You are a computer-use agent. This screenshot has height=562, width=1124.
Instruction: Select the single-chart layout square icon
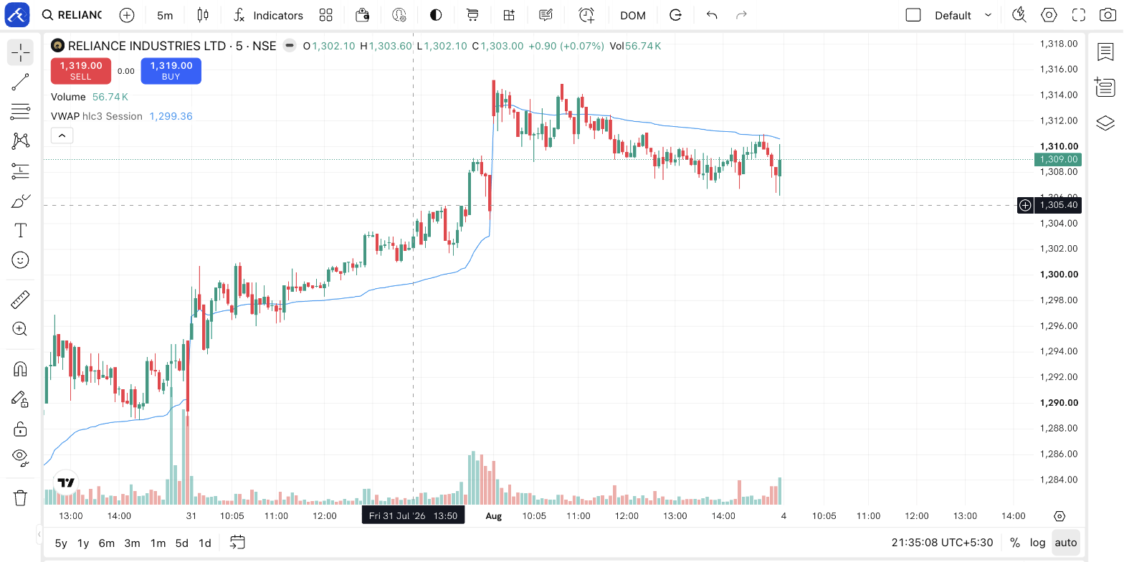913,15
